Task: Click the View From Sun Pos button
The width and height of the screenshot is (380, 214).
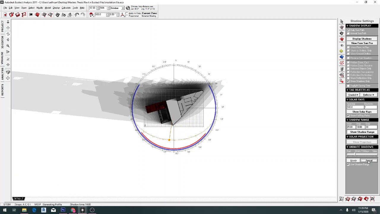Action: (x=362, y=43)
